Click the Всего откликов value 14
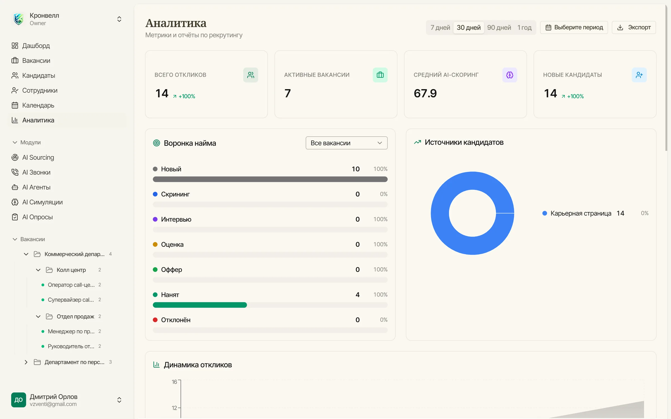671x419 pixels. (x=162, y=93)
